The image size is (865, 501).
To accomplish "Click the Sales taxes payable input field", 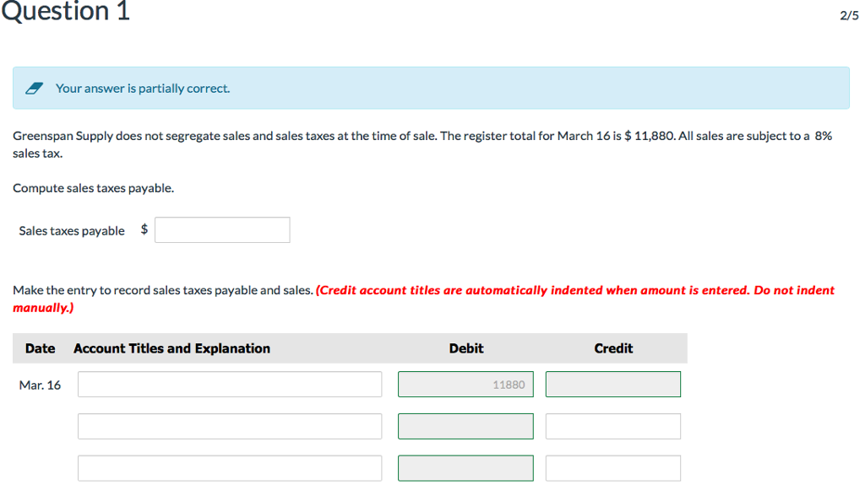I will point(221,229).
